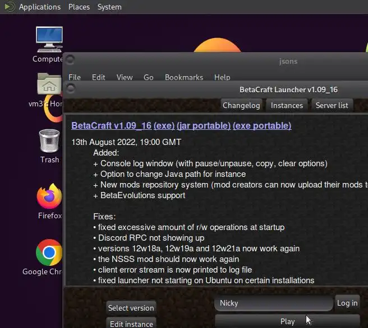
Task: Open the Places menu in top panel
Action: (79, 7)
